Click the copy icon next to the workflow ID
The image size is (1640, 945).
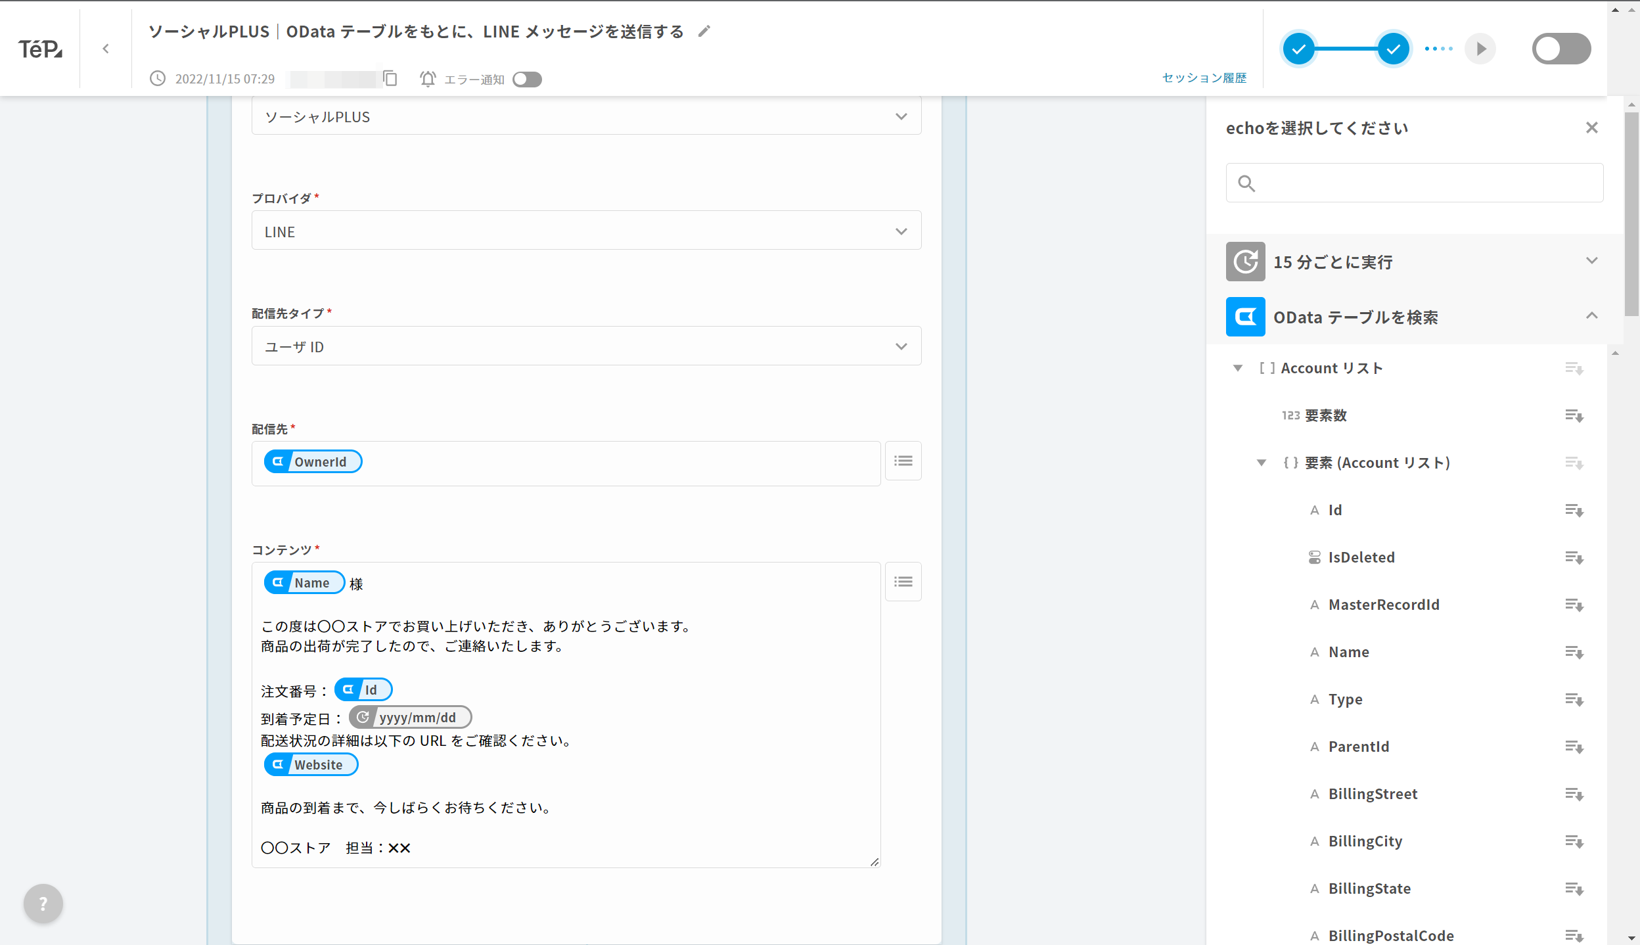[390, 78]
